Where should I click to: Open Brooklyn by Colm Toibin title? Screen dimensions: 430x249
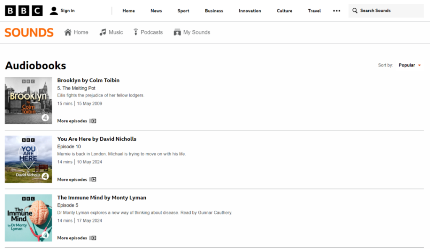coord(88,80)
